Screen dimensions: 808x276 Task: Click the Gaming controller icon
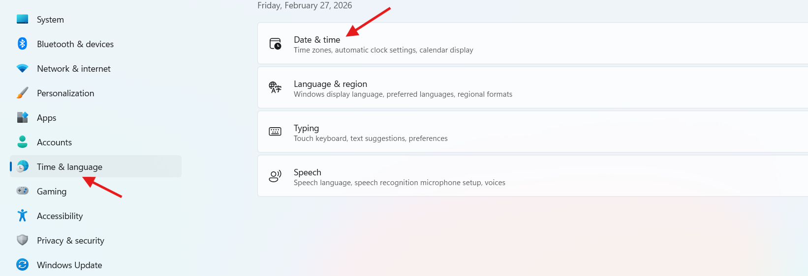(23, 191)
